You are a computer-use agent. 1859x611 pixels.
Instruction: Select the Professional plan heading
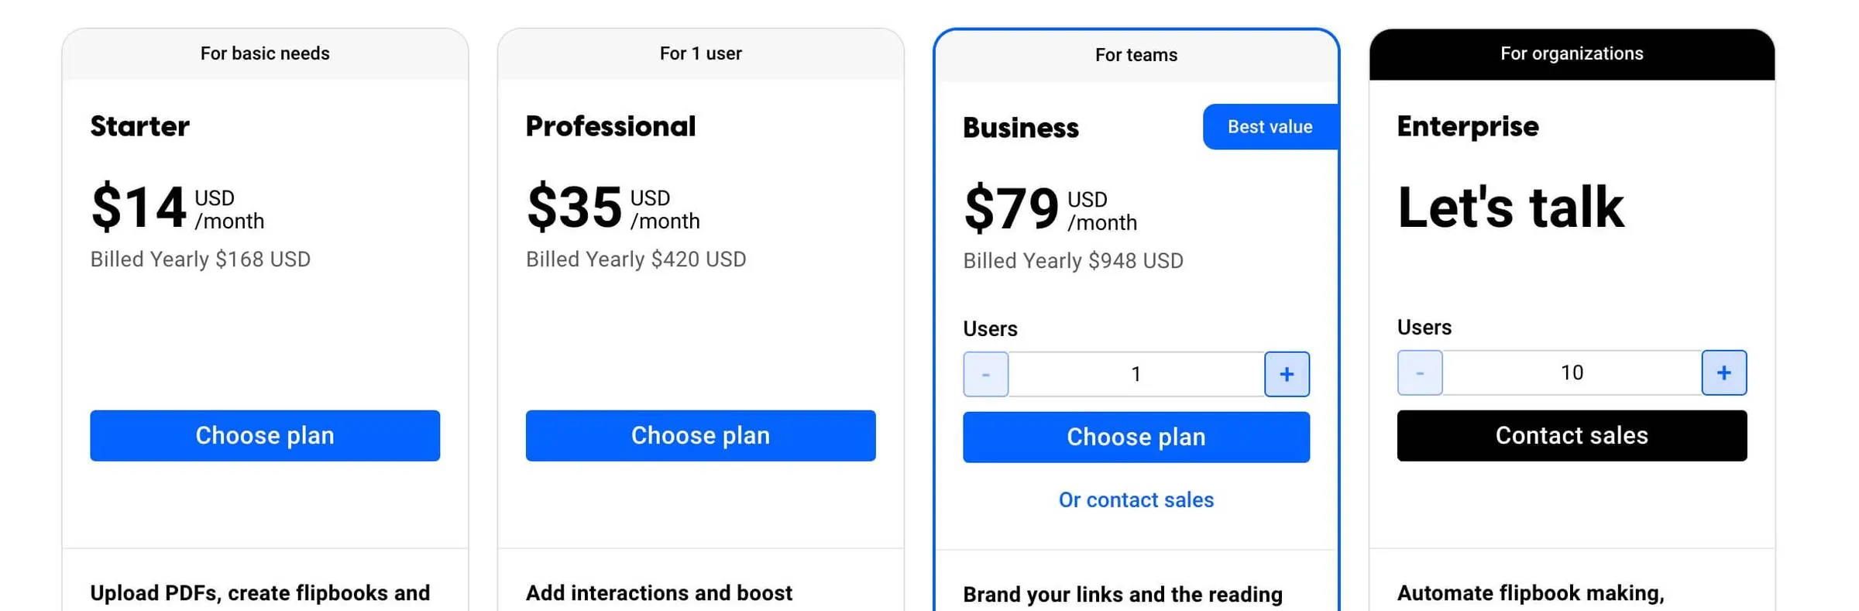point(610,126)
